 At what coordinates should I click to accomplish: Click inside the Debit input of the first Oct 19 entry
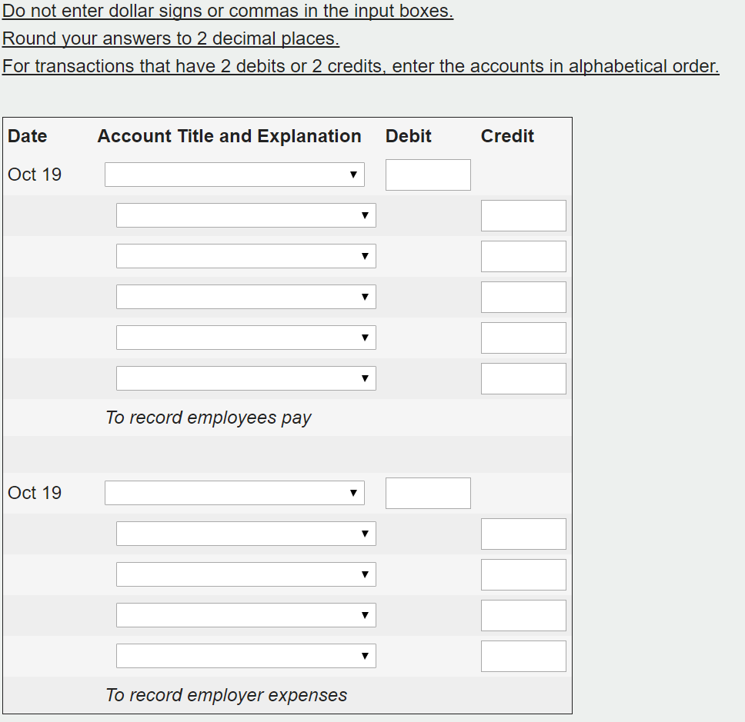tap(427, 174)
